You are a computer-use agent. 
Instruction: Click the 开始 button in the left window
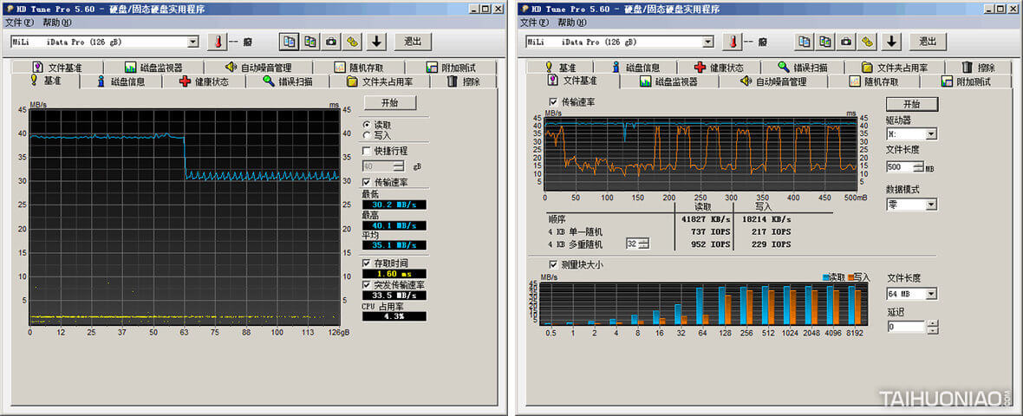coord(388,102)
